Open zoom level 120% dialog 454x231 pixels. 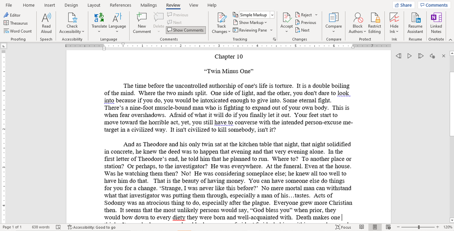[x=448, y=227]
